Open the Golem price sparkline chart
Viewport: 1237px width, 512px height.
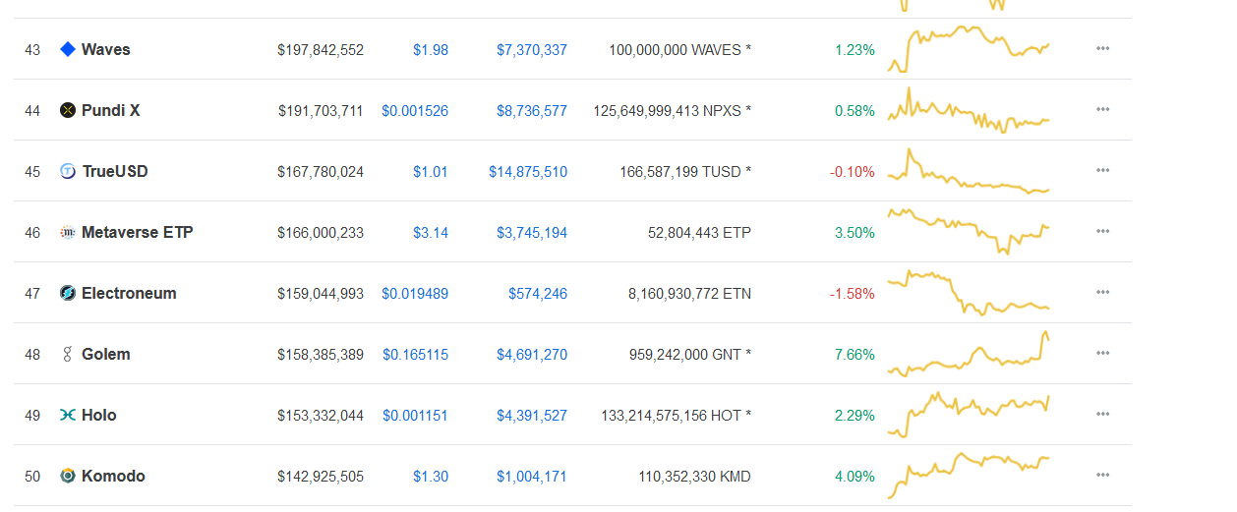969,354
